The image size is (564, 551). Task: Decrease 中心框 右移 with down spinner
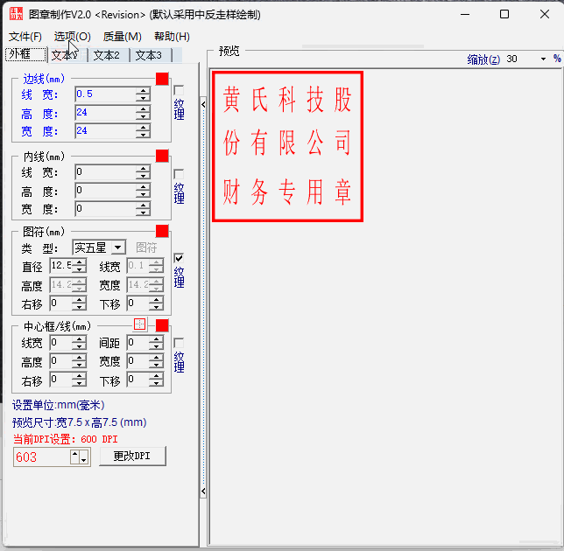[79, 383]
